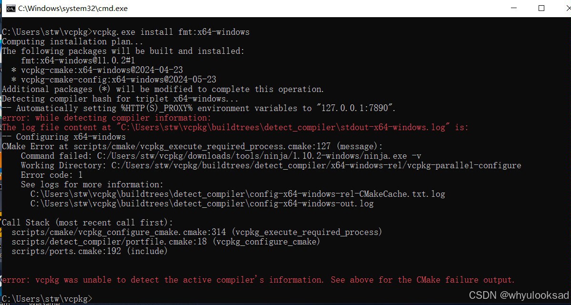Click the config-x64-windows-rel-CMakeCache.txt.log path
Viewport: 571px width, 305px height.
coord(237,194)
